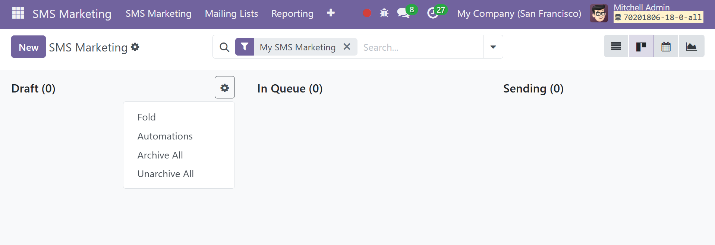
Task: Select Fold in column menu
Action: pyautogui.click(x=179, y=117)
